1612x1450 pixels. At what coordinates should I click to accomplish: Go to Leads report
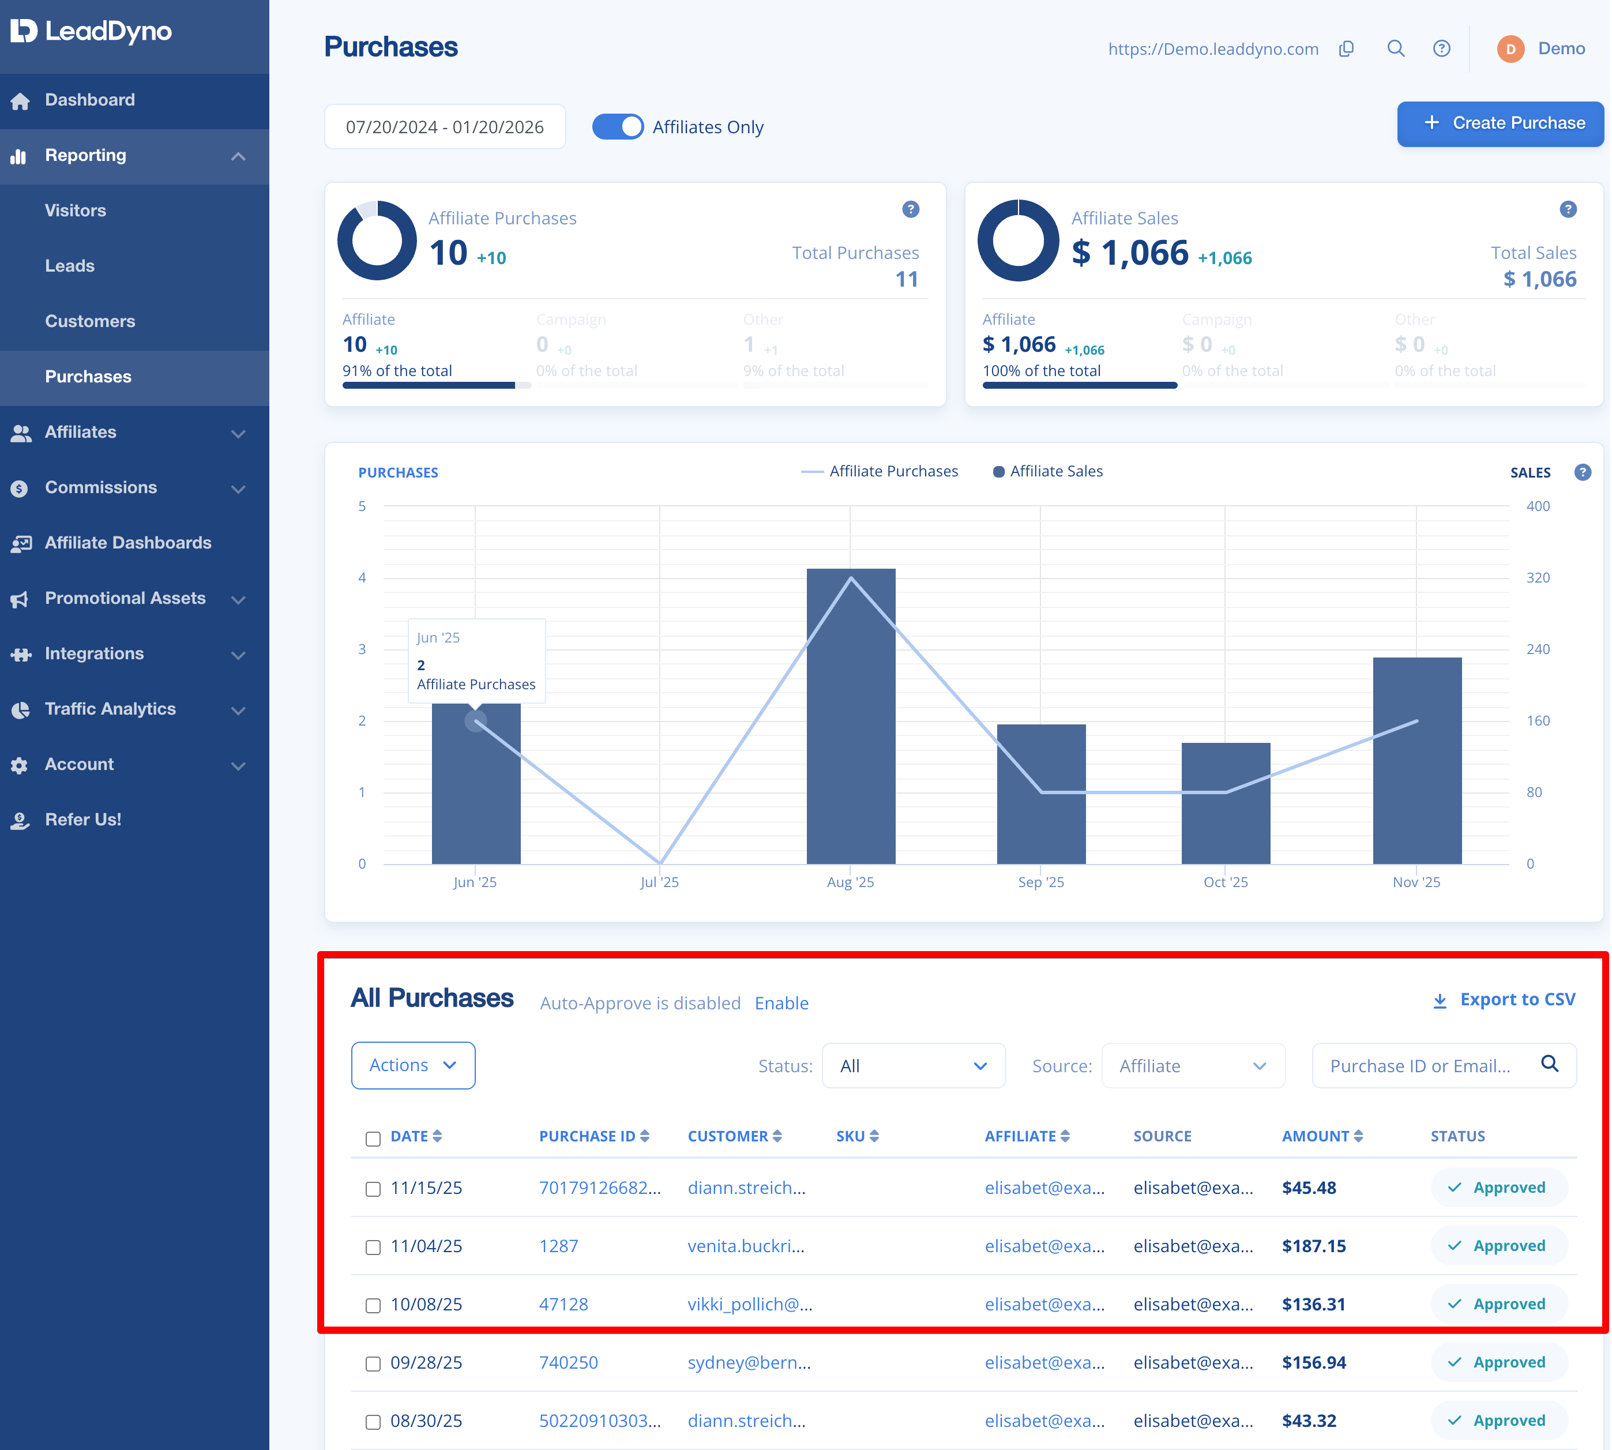coord(134,267)
